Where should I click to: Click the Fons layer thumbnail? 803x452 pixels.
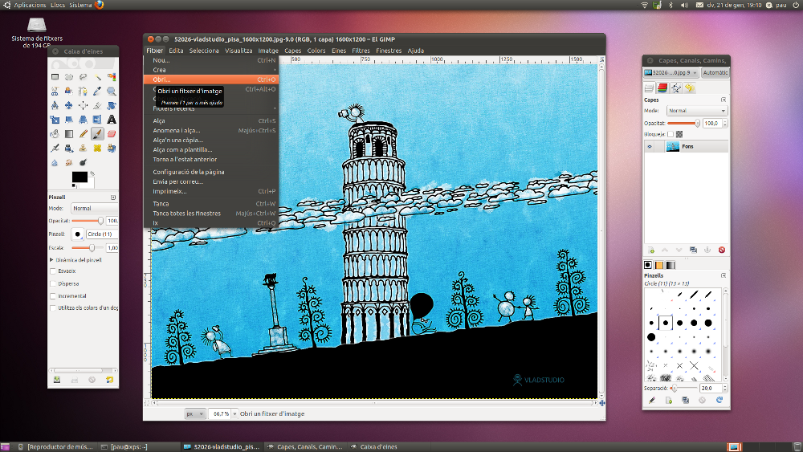point(672,146)
